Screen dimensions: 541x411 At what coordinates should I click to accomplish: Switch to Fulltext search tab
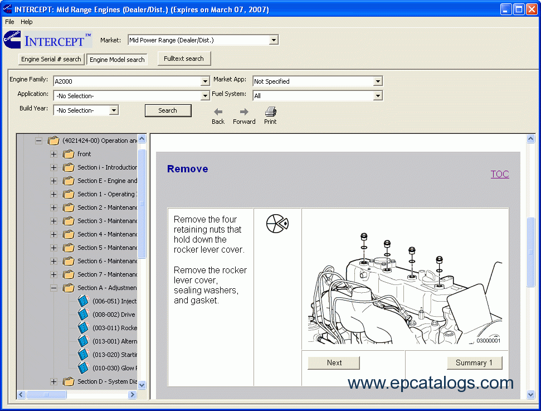click(184, 59)
